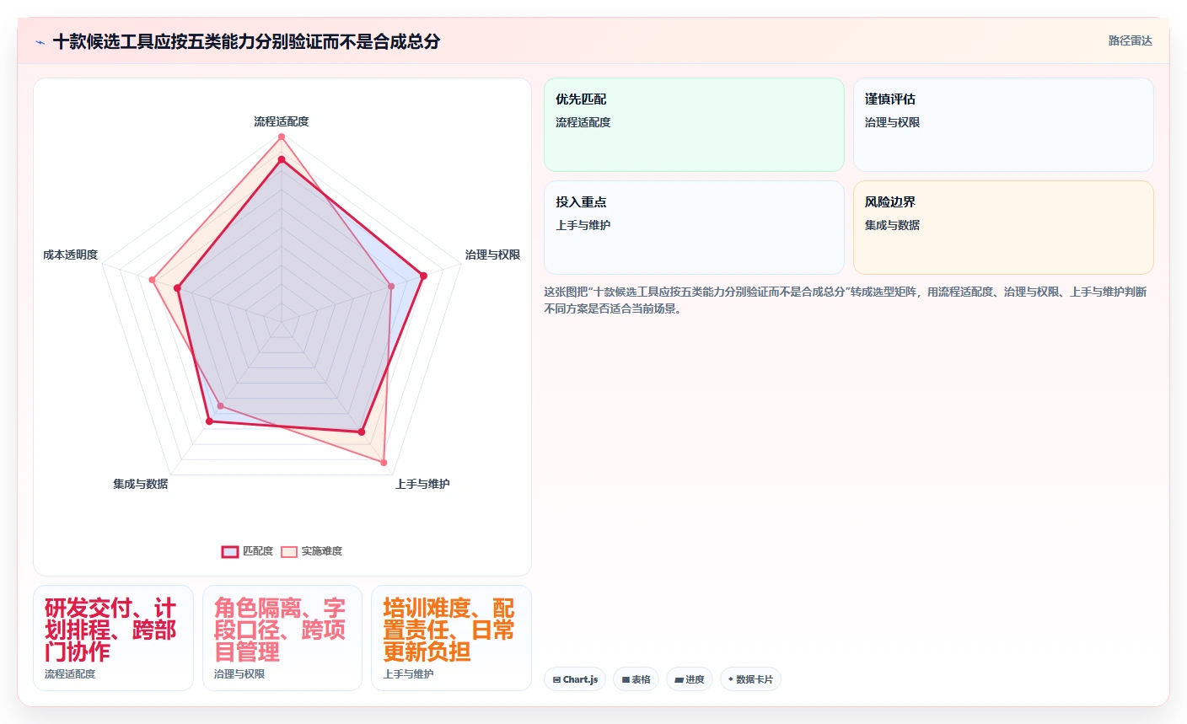1187x724 pixels.
Task: Click 匹配度 data point on 上手与维护 axis
Action: pyautogui.click(x=362, y=432)
